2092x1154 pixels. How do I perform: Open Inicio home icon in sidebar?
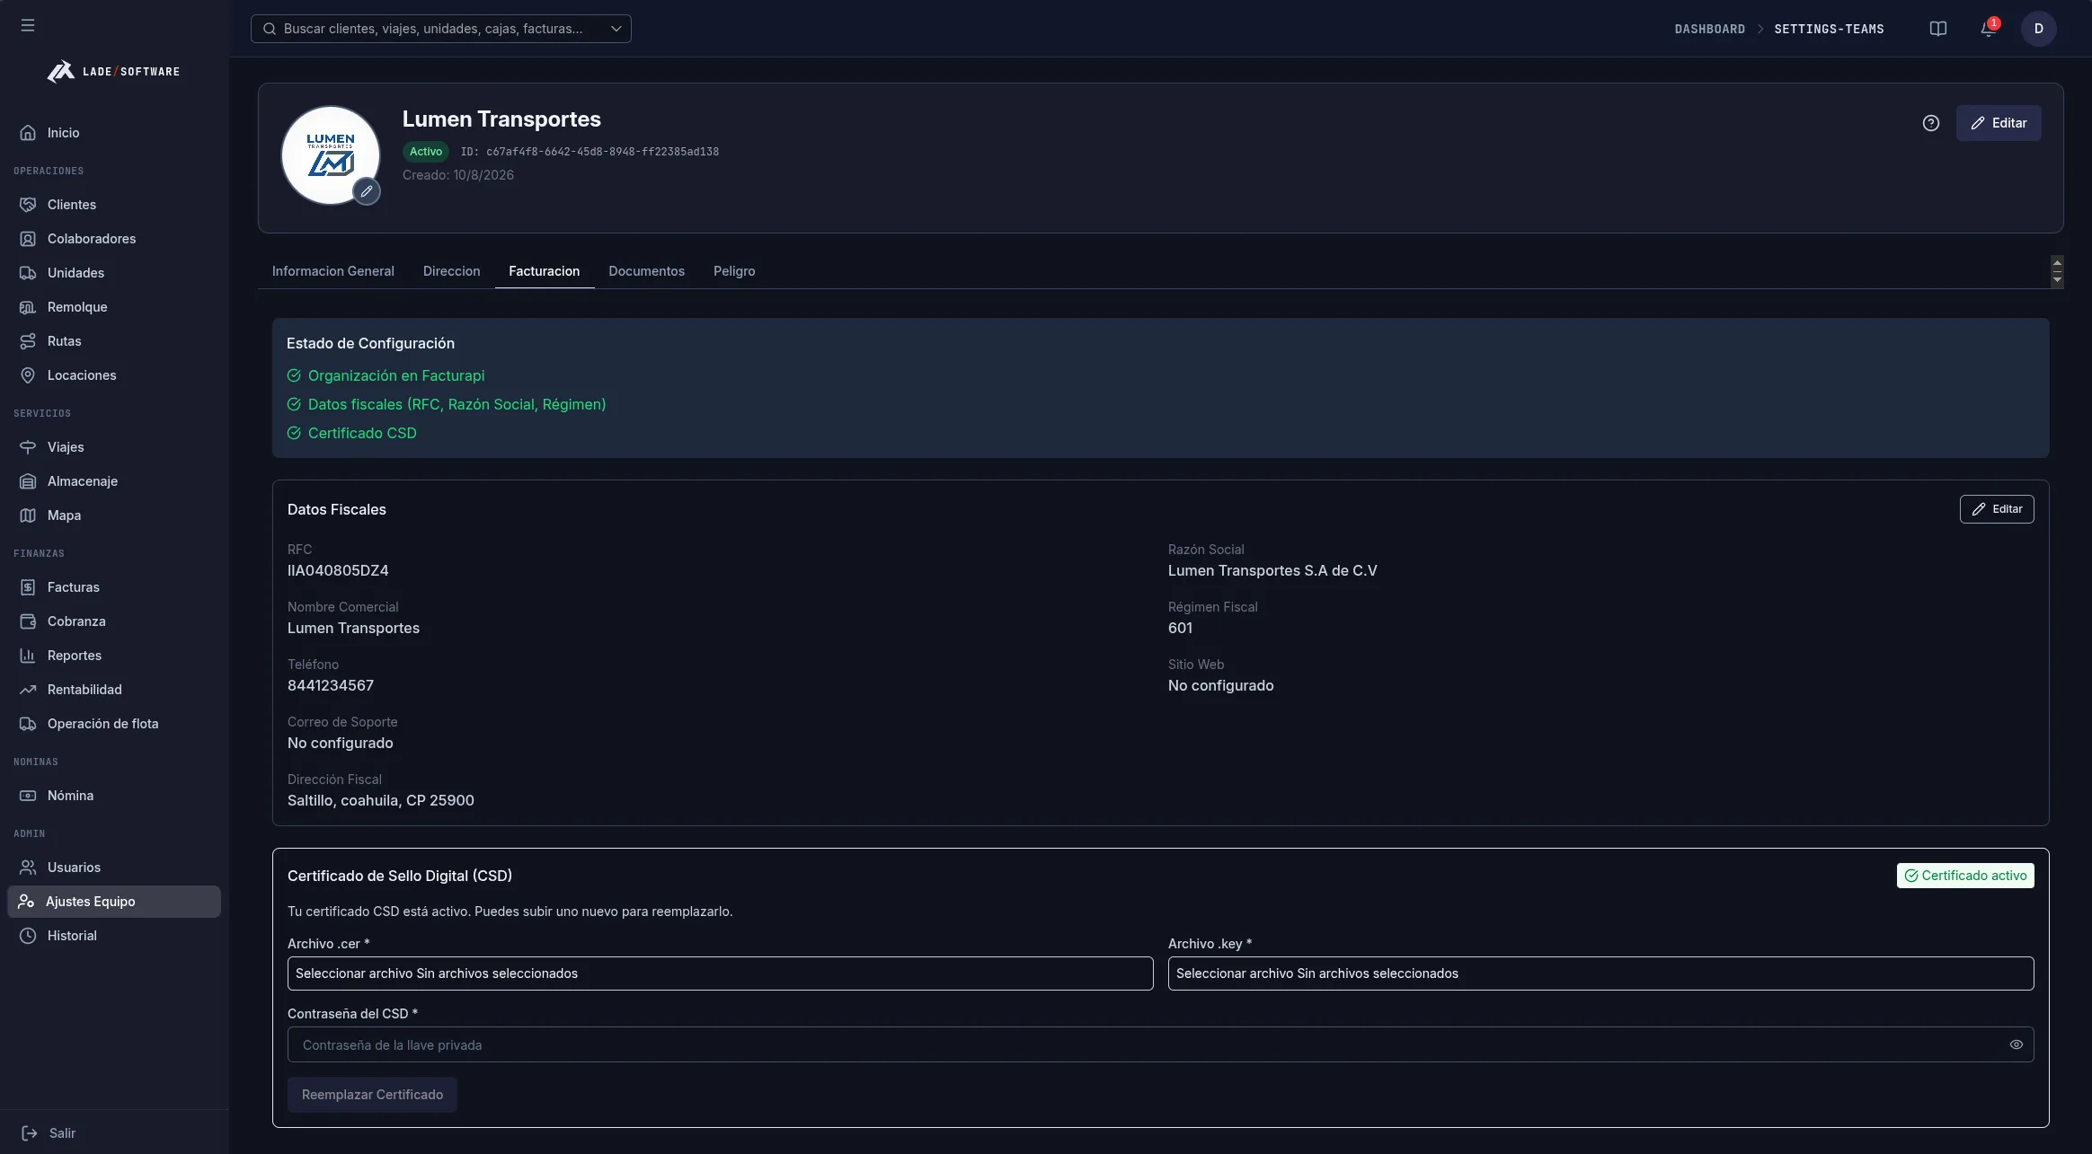click(x=28, y=133)
